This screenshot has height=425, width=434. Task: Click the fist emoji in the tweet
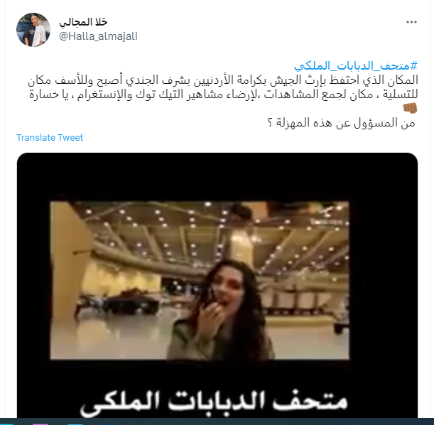coord(410,108)
